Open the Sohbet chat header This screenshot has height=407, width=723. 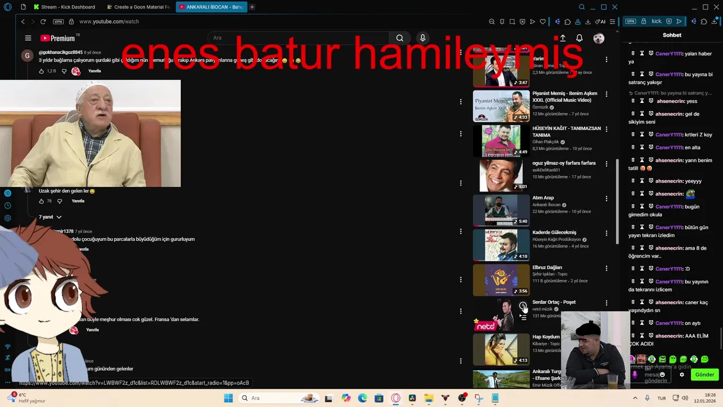[672, 35]
